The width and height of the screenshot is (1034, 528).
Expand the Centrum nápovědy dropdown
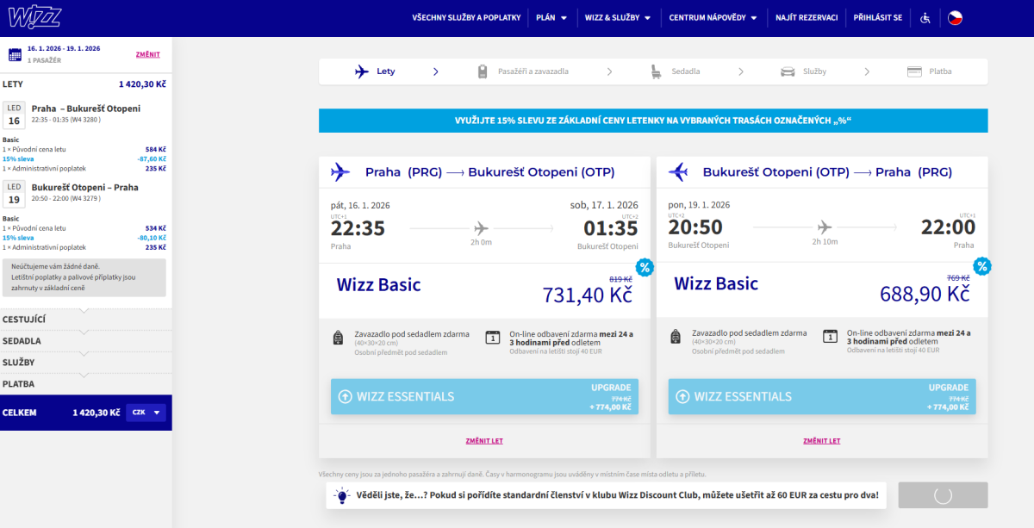[x=713, y=17]
